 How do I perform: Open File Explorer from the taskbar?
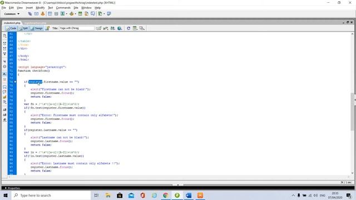[108, 195]
